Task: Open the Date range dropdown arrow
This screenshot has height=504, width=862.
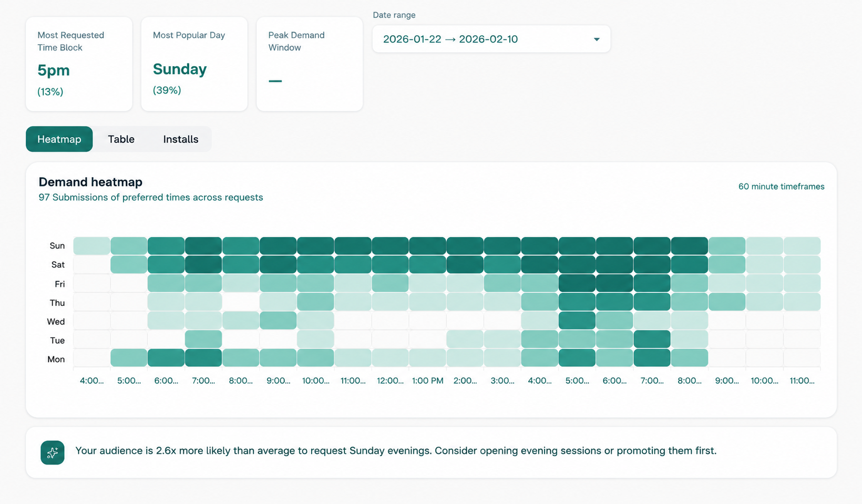Action: click(x=597, y=39)
